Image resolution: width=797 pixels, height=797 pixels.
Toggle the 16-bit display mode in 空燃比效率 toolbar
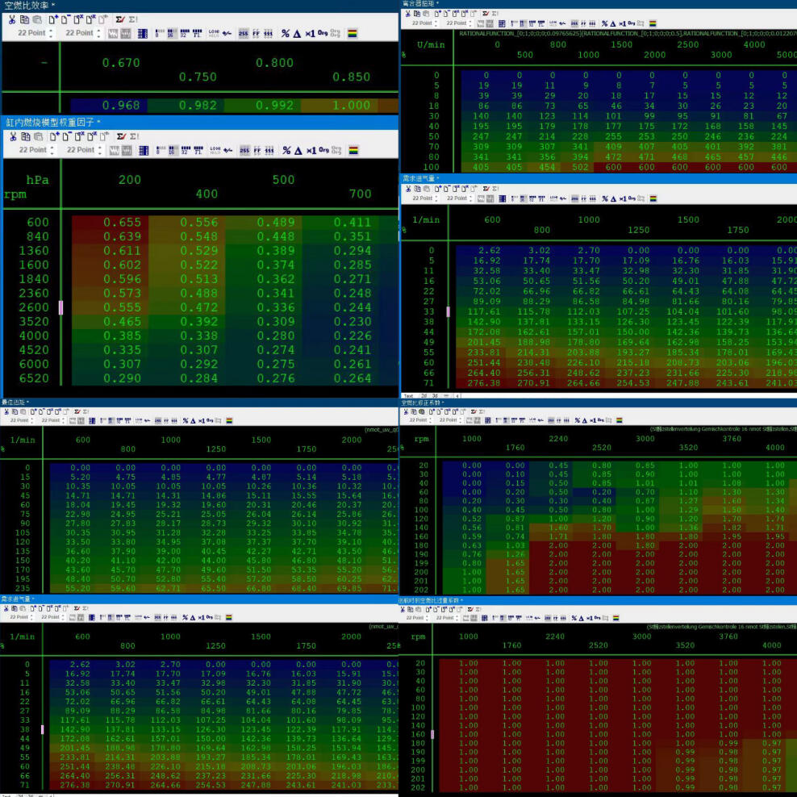click(171, 34)
